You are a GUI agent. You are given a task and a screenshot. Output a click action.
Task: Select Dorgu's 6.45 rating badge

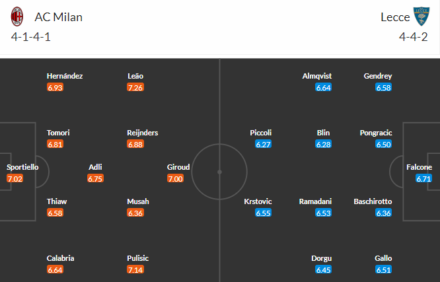tap(323, 269)
